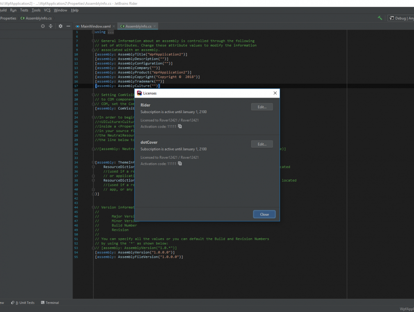Click the Rider logo in Licenses title bar
Viewport: 414px width, 312px height.
click(139, 93)
